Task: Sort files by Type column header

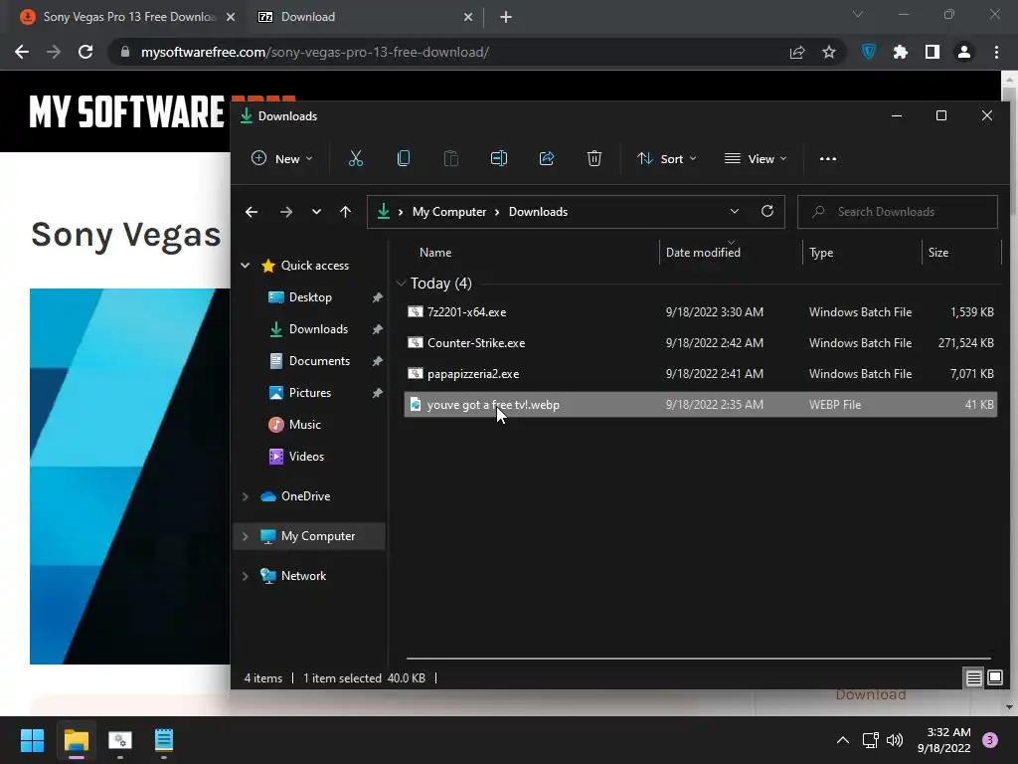Action: (821, 253)
